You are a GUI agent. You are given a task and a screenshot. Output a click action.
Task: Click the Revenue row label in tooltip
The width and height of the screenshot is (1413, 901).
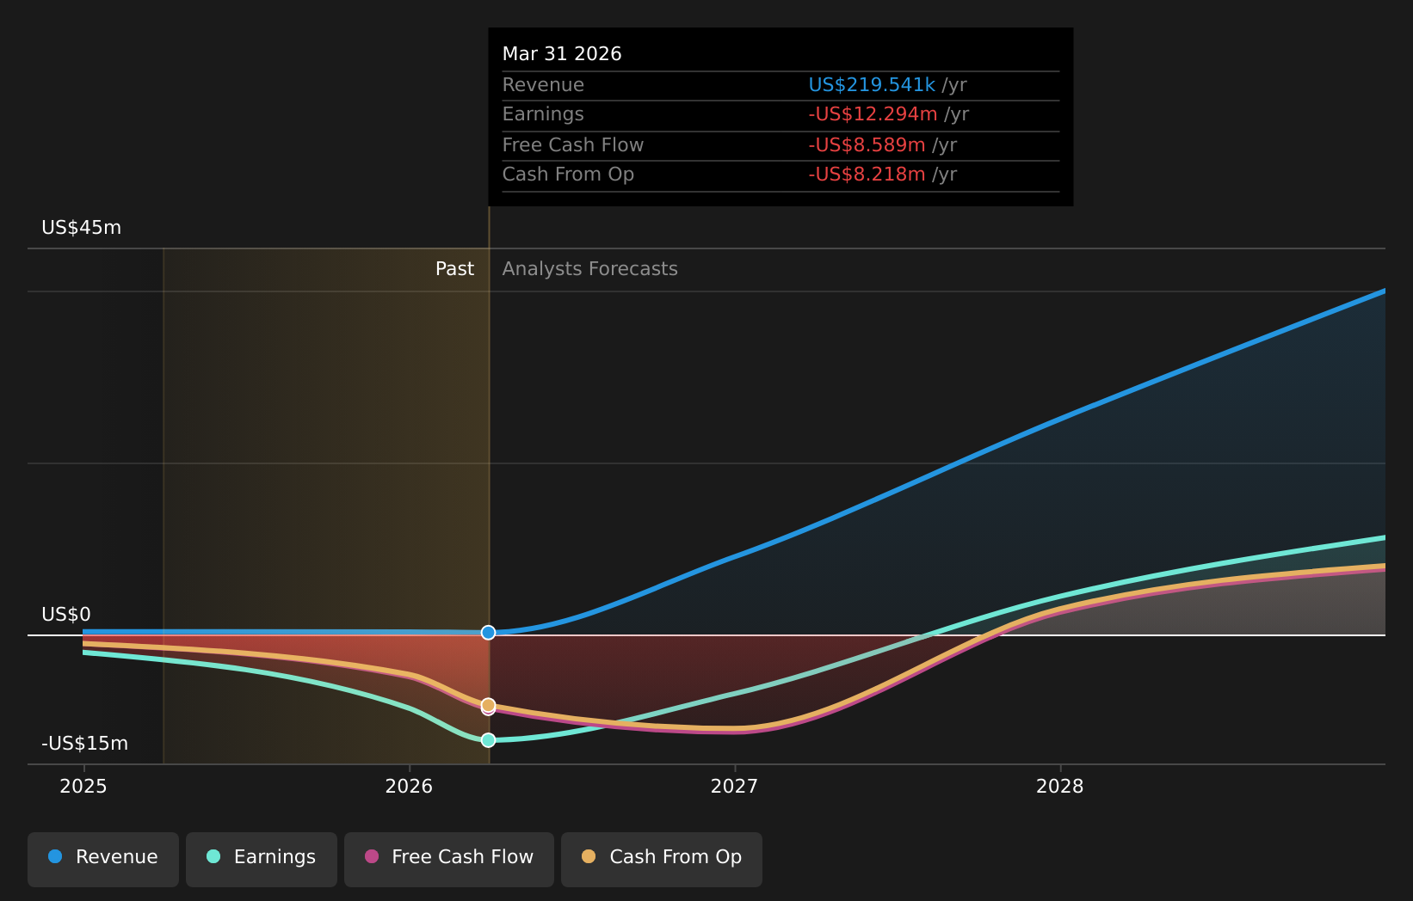(x=543, y=85)
